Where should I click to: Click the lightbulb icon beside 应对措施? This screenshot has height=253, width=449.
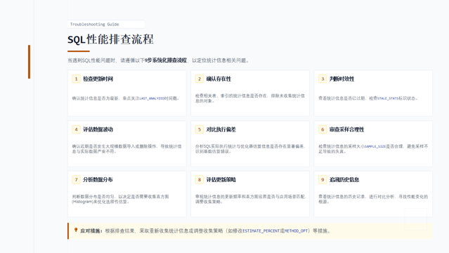(x=76, y=230)
